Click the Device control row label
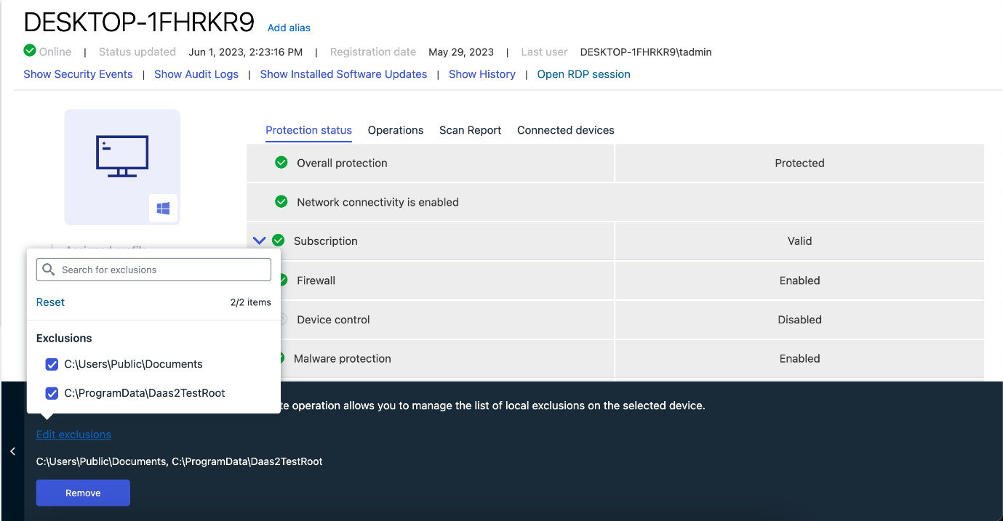Screen dimensions: 1003x521 point(333,320)
